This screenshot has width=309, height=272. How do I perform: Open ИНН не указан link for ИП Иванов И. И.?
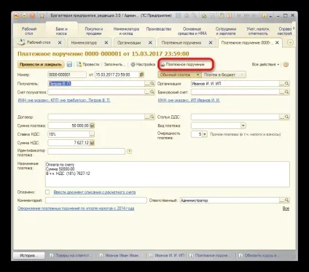189,100
